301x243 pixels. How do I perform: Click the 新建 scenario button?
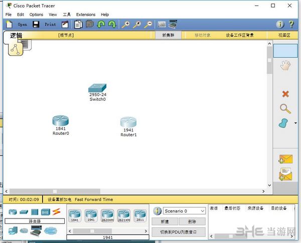[165, 221]
